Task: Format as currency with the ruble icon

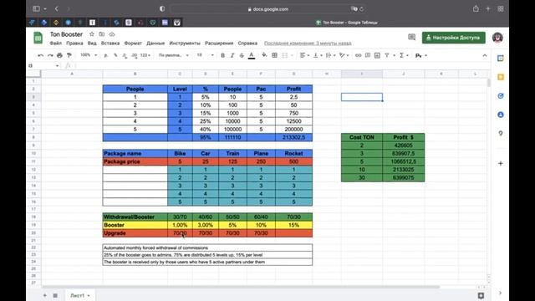Action: click(106, 55)
